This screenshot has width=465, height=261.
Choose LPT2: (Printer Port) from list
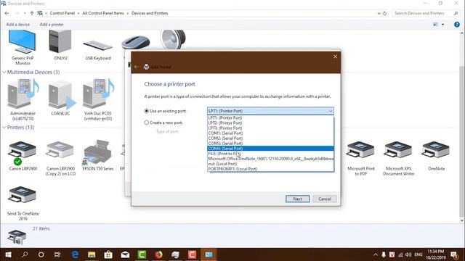(270, 123)
